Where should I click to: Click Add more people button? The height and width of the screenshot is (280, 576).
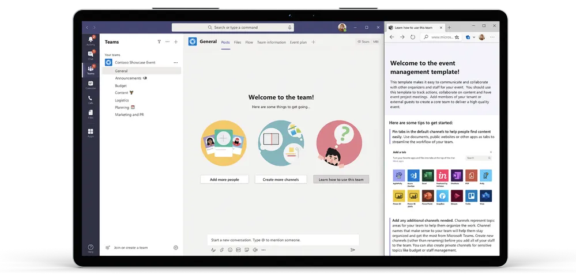tap(224, 179)
